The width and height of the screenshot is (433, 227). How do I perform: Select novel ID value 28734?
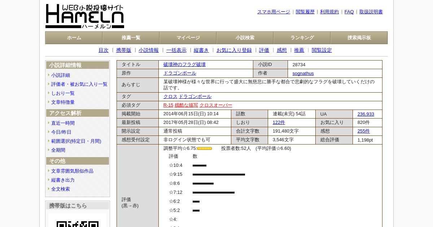point(299,65)
